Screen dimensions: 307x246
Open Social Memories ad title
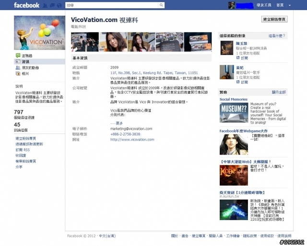pos(234,99)
